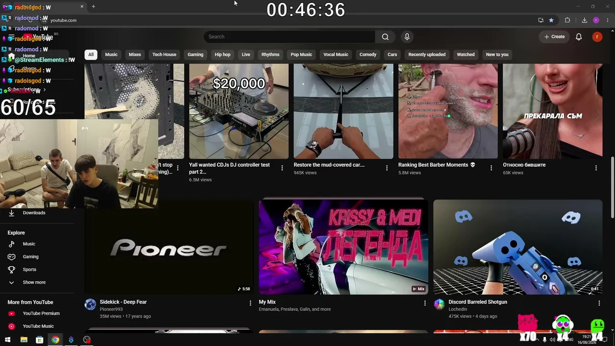Open action menu for Discord Barreled Shotgun
Viewport: 615px width, 346px height.
coord(599,303)
